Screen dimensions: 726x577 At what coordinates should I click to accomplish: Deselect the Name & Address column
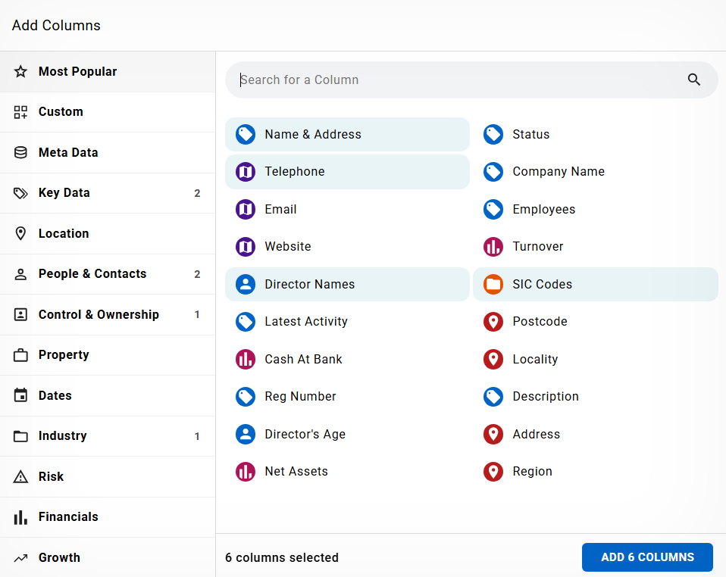point(347,135)
